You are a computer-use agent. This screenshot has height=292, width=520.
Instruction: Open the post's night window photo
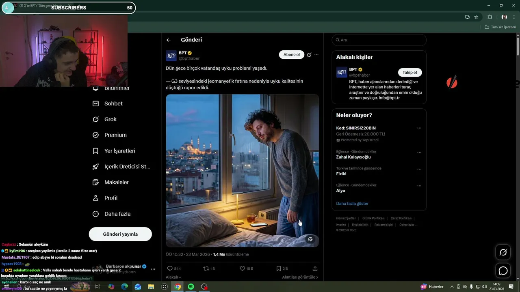click(x=242, y=170)
